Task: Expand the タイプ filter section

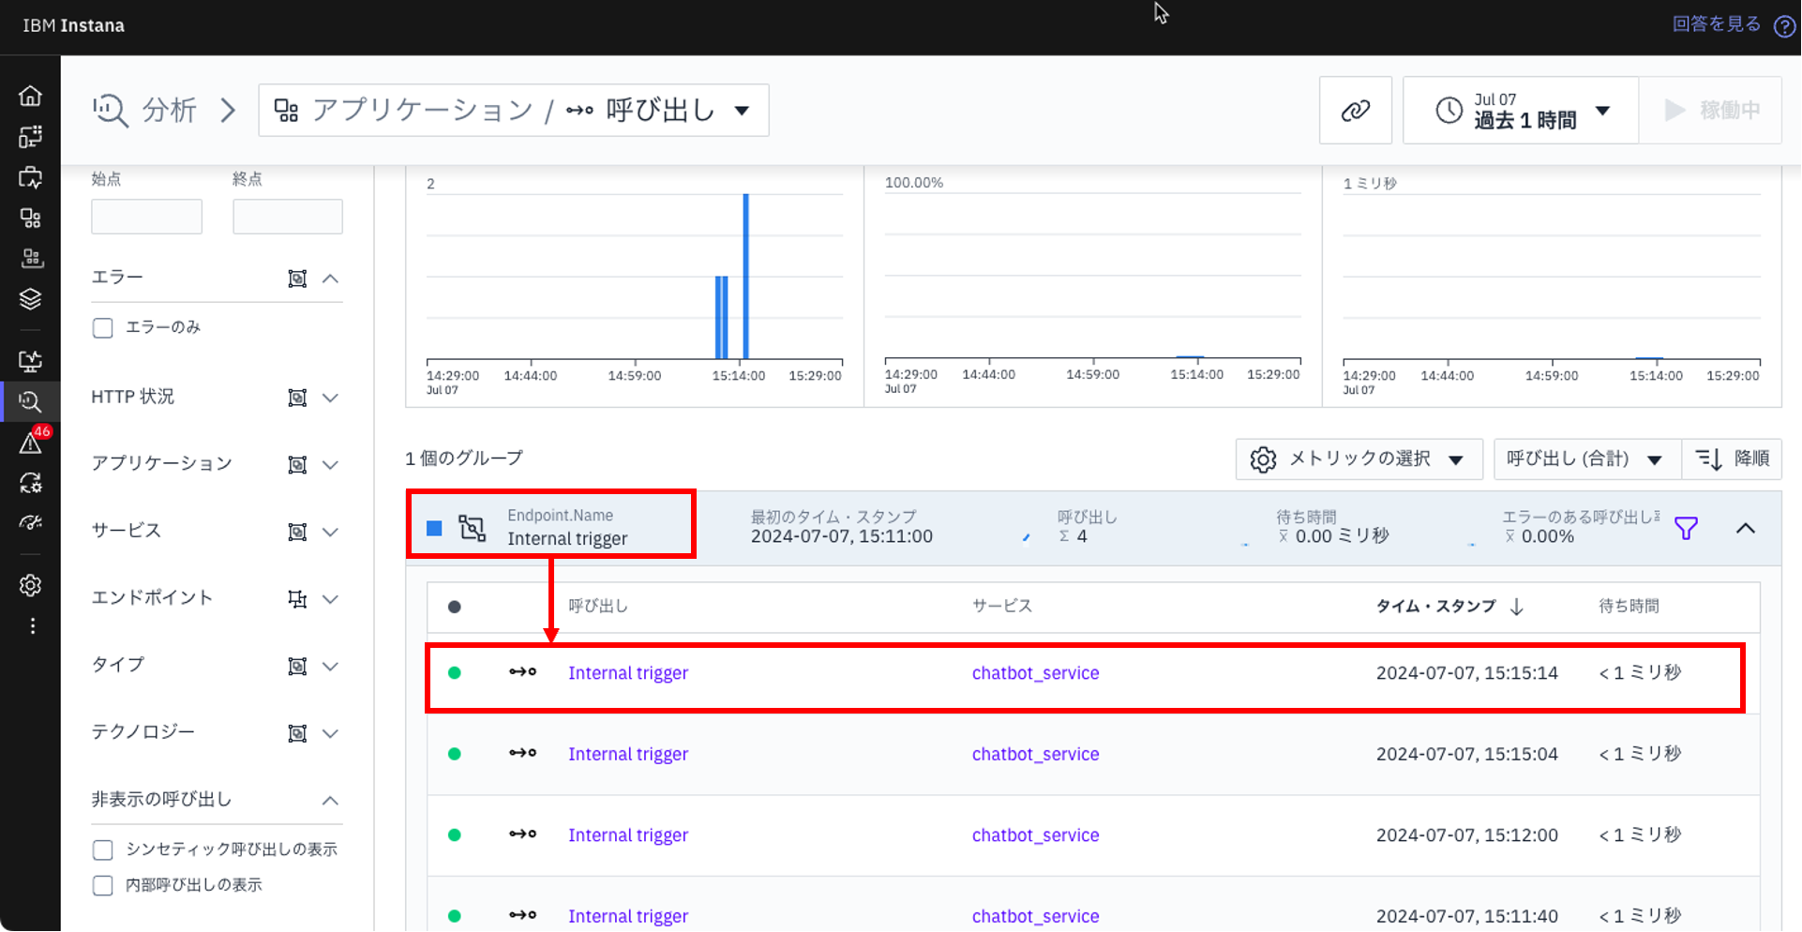Action: (x=330, y=667)
